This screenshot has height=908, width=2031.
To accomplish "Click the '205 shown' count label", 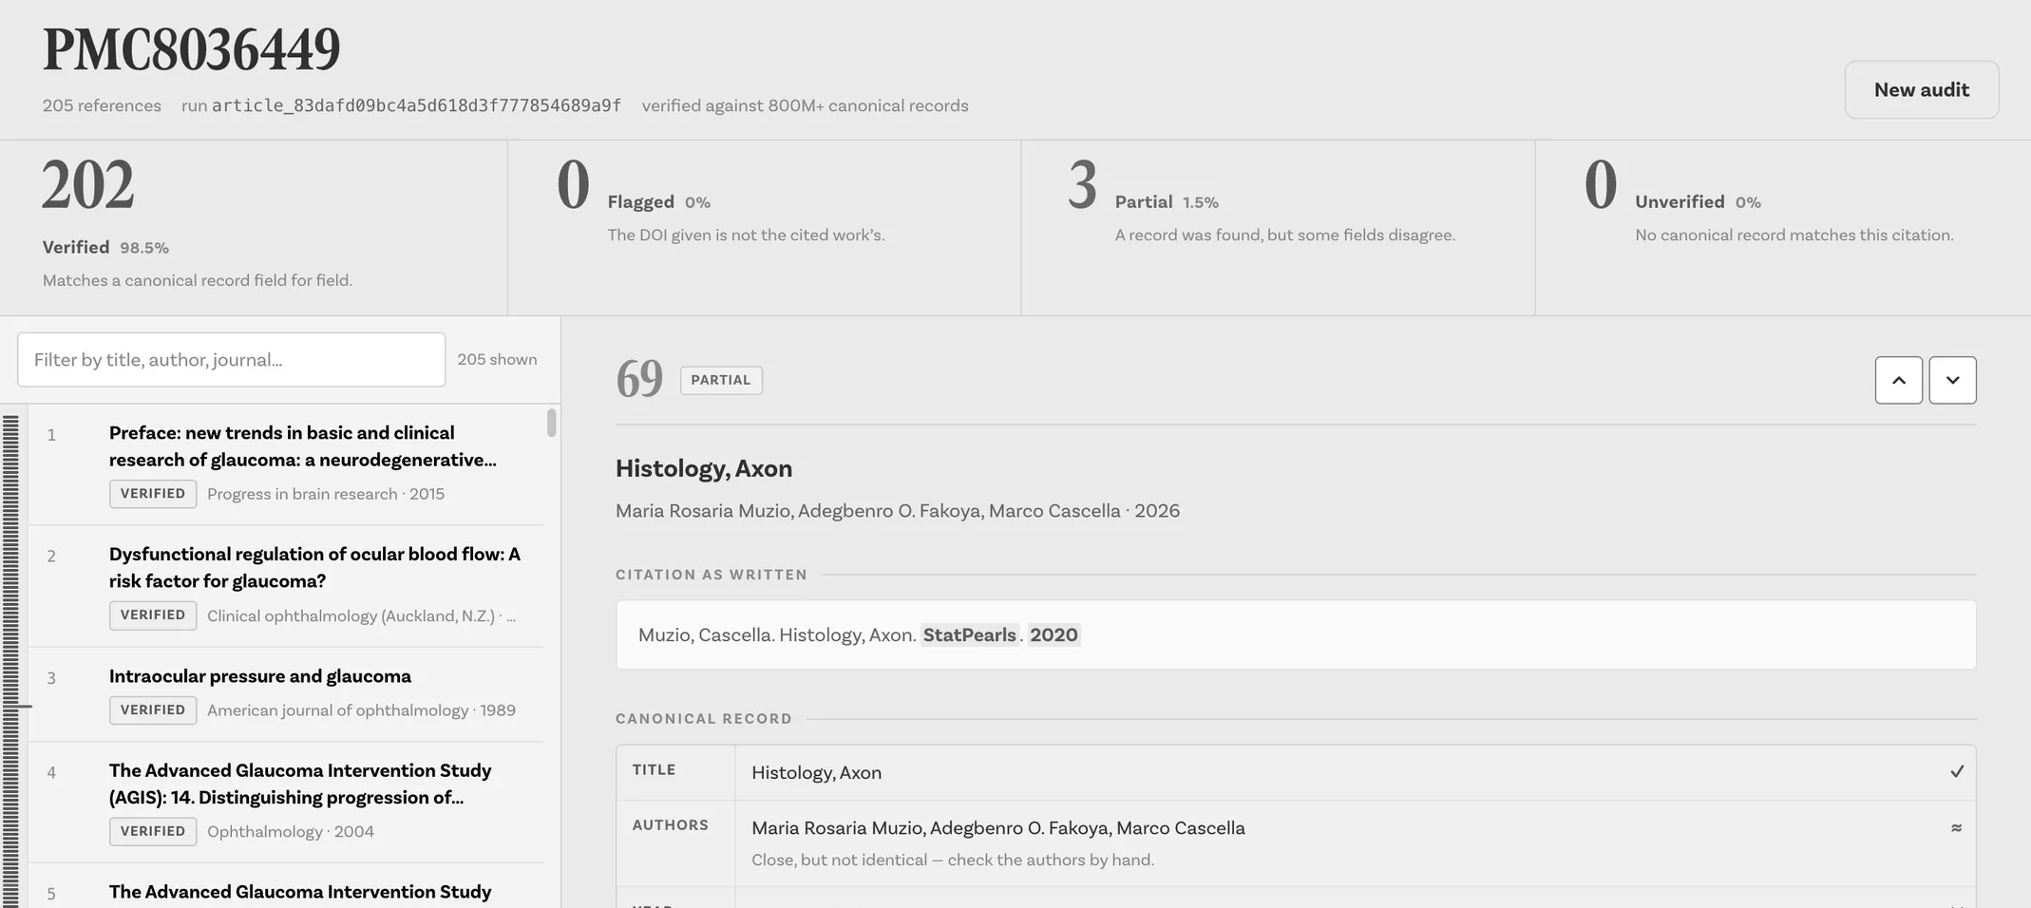I will 497,359.
